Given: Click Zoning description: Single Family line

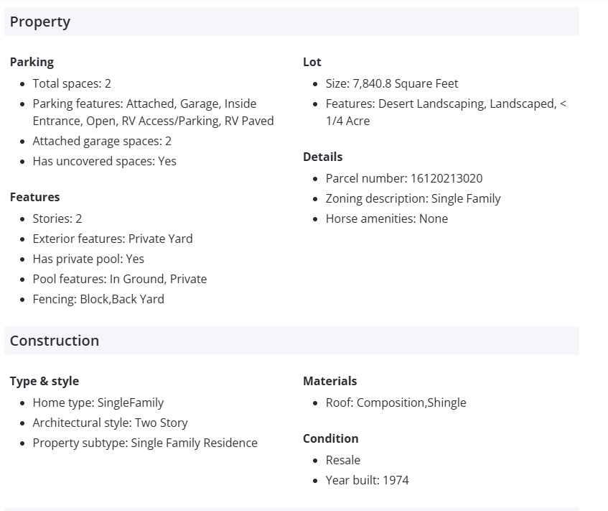Looking at the screenshot, I should (x=413, y=198).
